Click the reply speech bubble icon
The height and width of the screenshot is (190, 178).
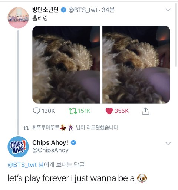pos(36,111)
